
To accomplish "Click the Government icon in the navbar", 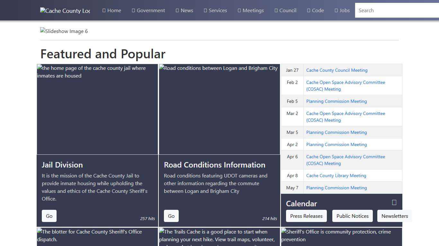I will point(133,10).
